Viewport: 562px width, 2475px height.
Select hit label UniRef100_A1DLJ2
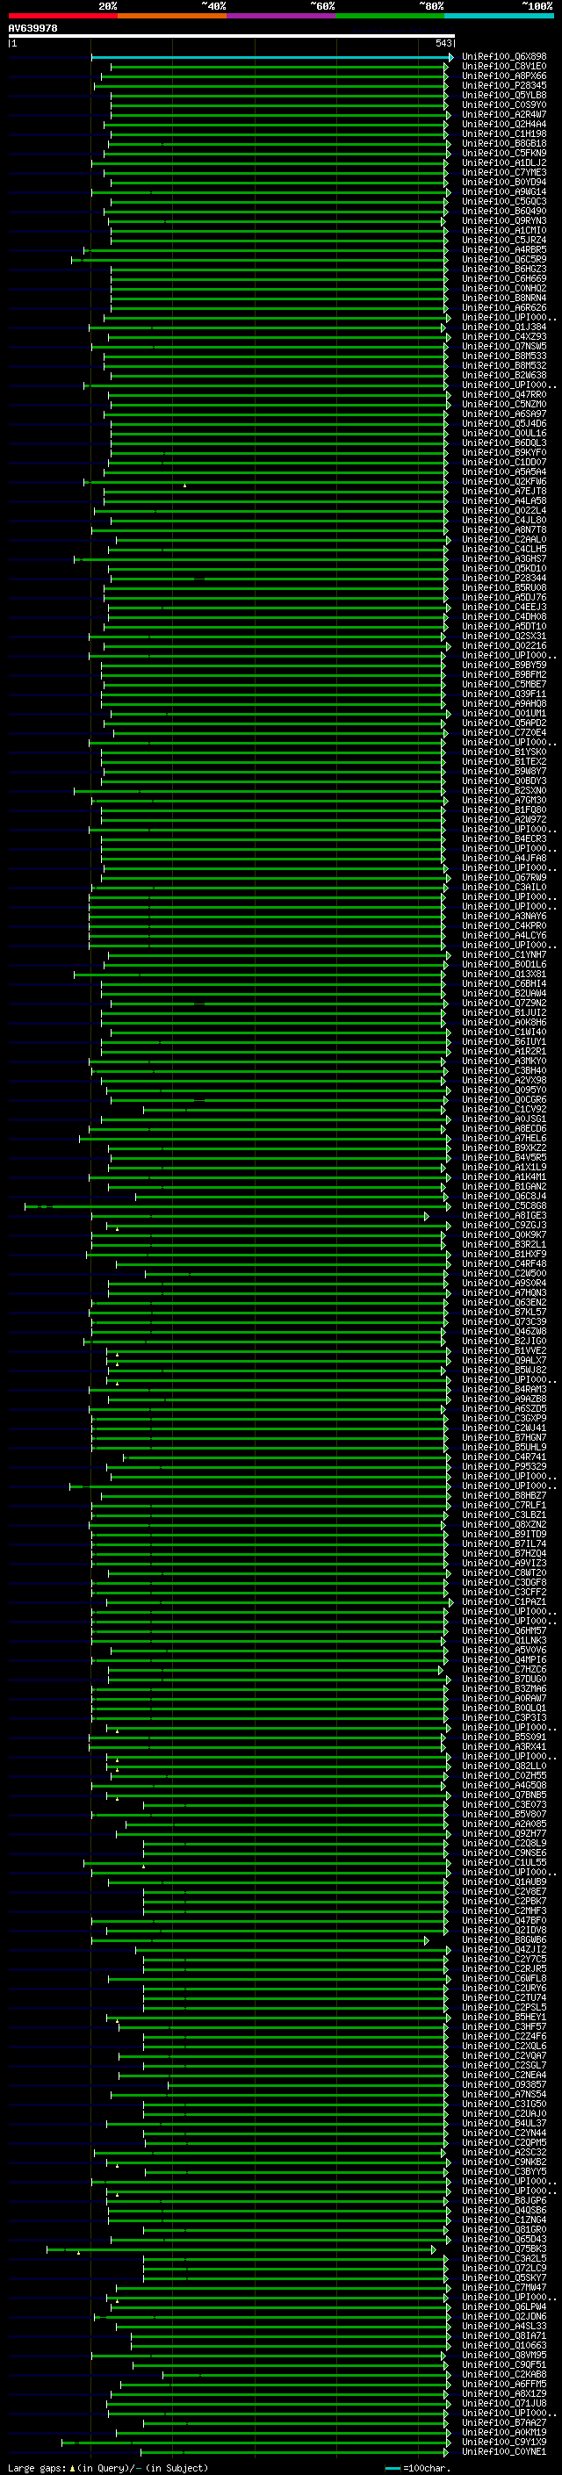pyautogui.click(x=504, y=163)
